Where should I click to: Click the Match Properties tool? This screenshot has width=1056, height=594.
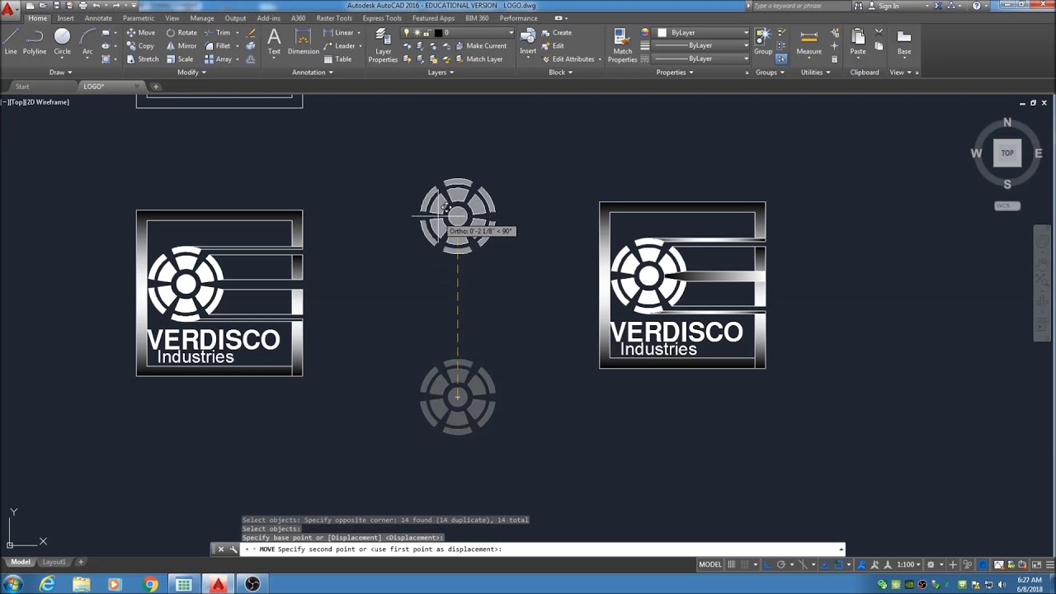click(622, 45)
